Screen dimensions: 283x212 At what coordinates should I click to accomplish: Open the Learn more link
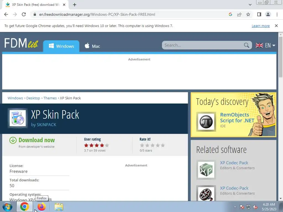coord(261,26)
